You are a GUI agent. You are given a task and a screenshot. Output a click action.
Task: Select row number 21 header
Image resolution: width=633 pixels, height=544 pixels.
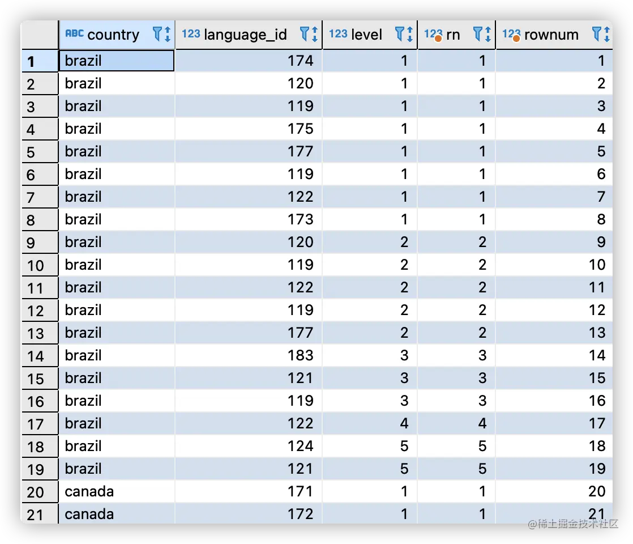(40, 514)
